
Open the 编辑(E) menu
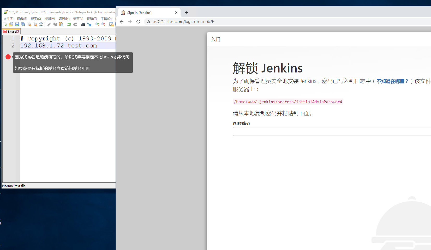click(22, 19)
